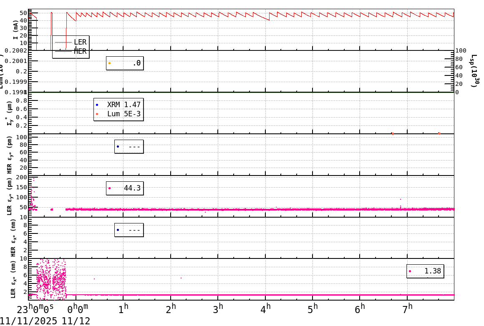484x326 pixels.
Task: Click the Lsp(10^30) right axis title
Action: [x=474, y=70]
